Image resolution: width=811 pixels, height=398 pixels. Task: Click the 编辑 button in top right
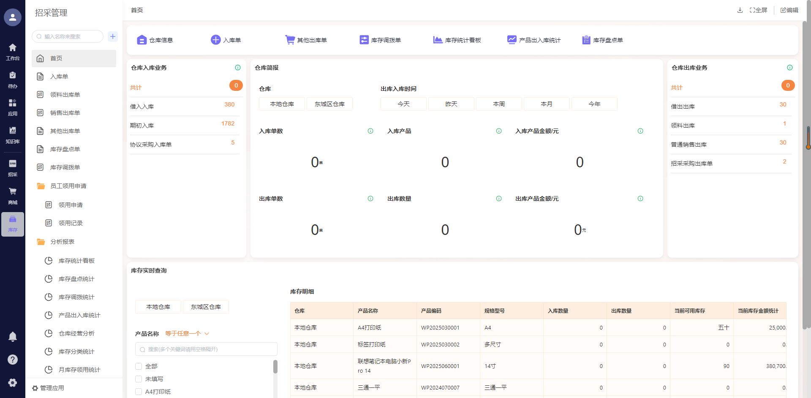click(x=789, y=10)
